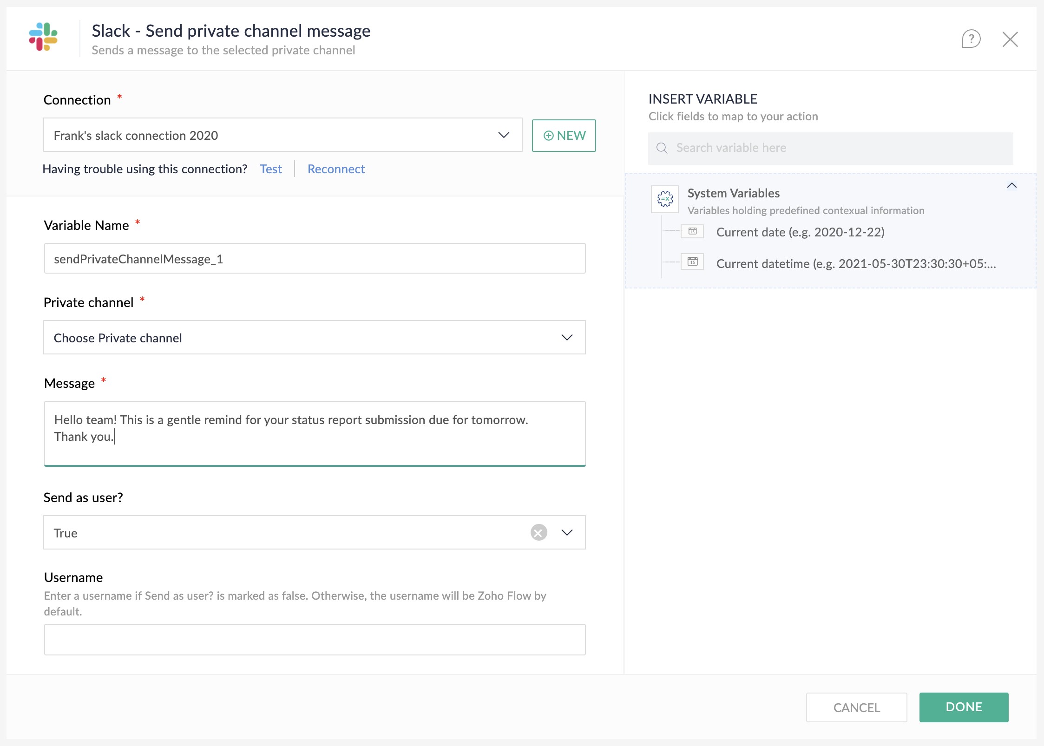Click the calendar icon next to Current date
Image resolution: width=1044 pixels, height=746 pixels.
click(x=691, y=231)
